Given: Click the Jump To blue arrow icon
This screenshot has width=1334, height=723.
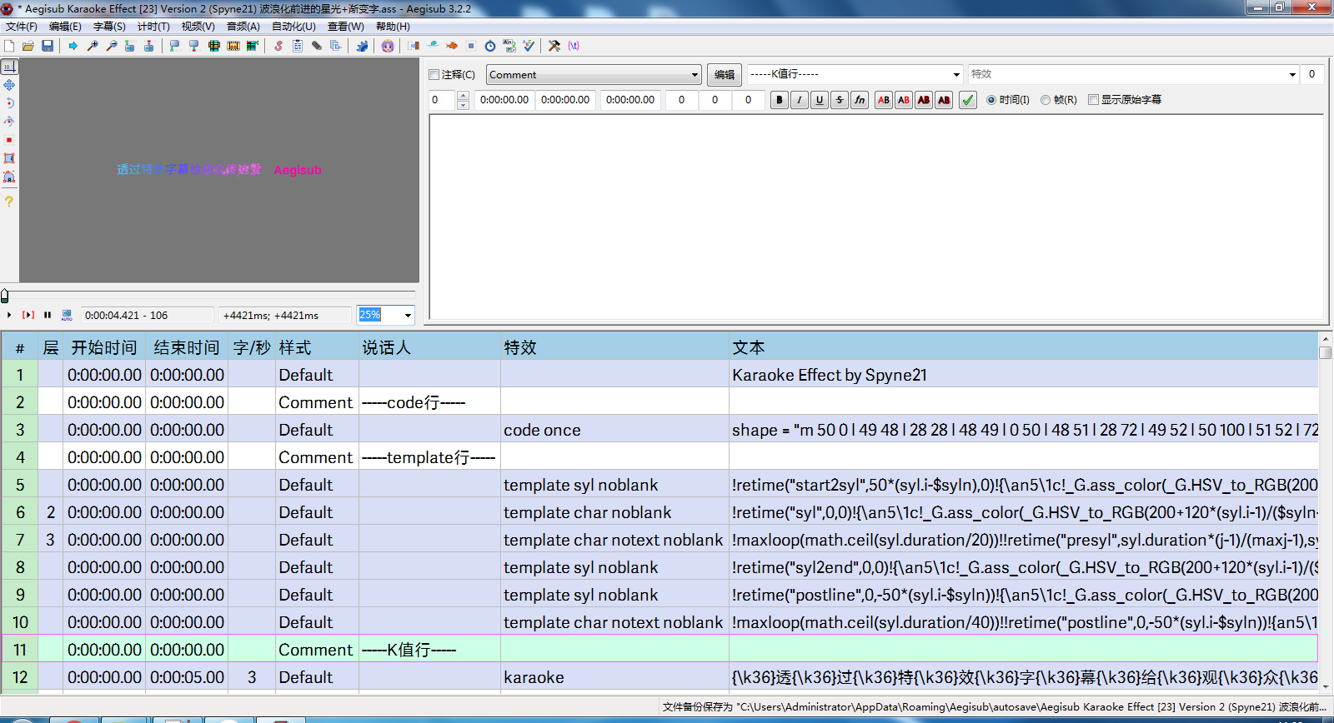Looking at the screenshot, I should (x=73, y=46).
